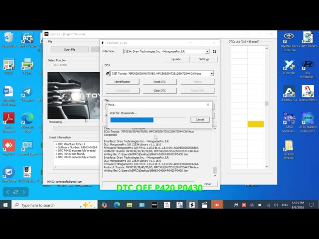319x239 pixels.
Task: Click Event Information horizontal scroll left arrow
Action: 56,167
